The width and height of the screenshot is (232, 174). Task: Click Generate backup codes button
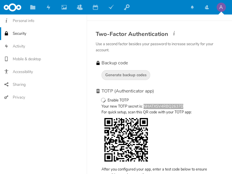[126, 75]
